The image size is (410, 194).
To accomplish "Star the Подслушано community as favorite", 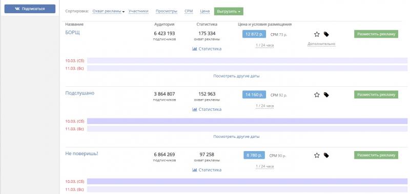I will pos(317,94).
